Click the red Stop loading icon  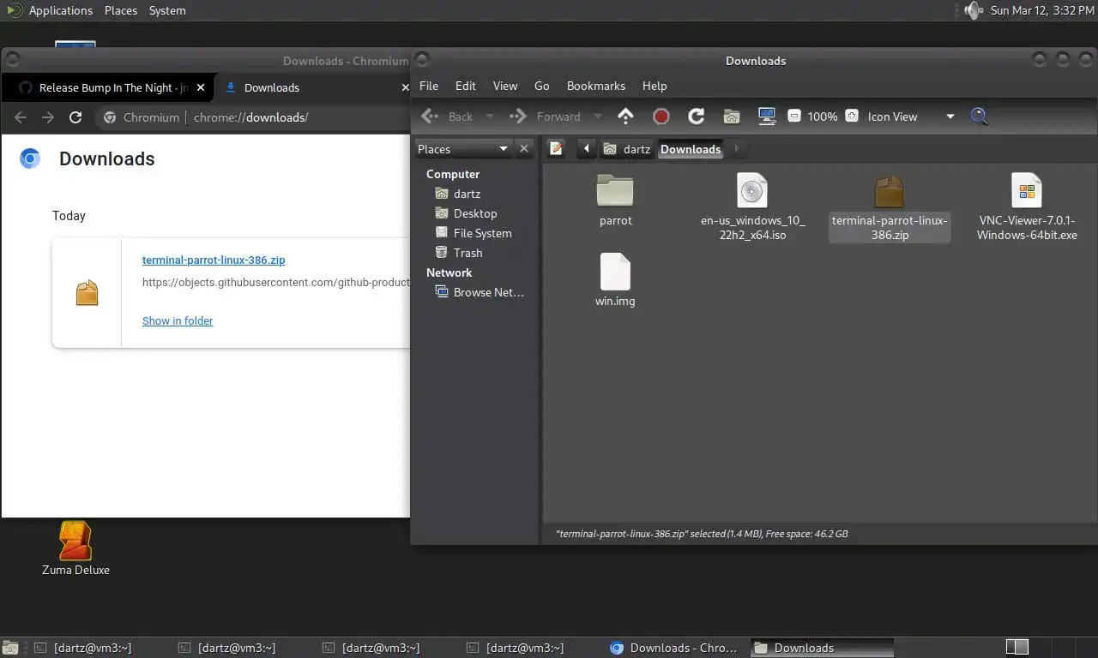[661, 117]
